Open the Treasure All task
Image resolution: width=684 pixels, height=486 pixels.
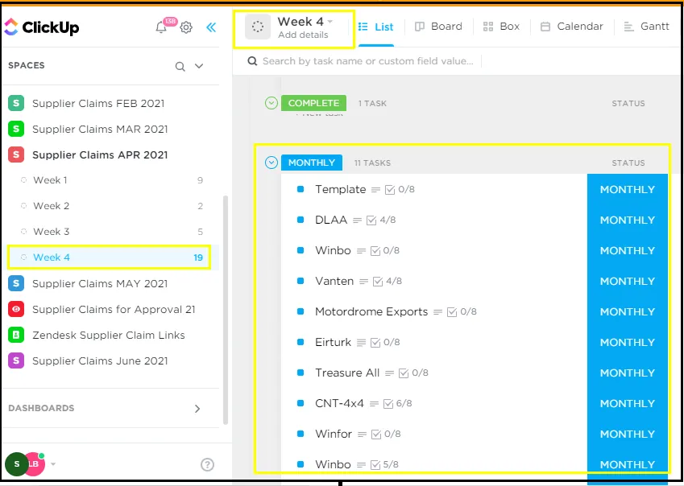pos(347,373)
